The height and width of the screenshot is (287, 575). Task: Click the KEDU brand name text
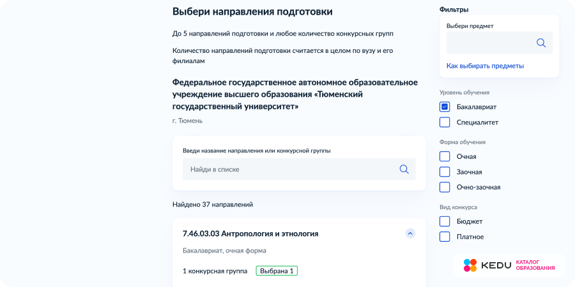tap(496, 265)
